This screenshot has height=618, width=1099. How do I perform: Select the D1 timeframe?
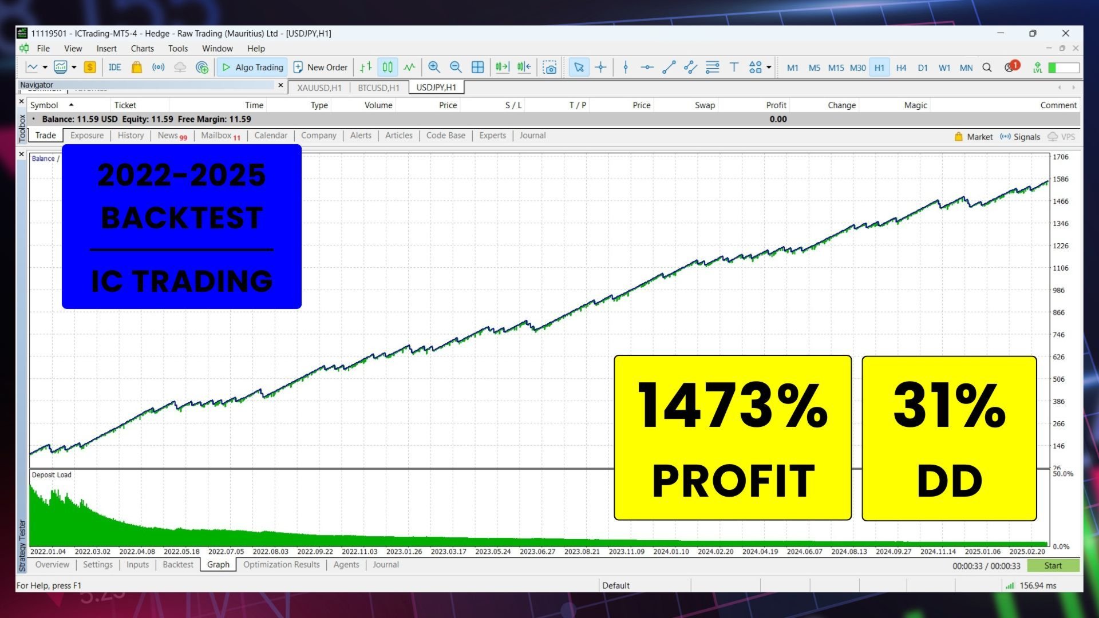(923, 68)
